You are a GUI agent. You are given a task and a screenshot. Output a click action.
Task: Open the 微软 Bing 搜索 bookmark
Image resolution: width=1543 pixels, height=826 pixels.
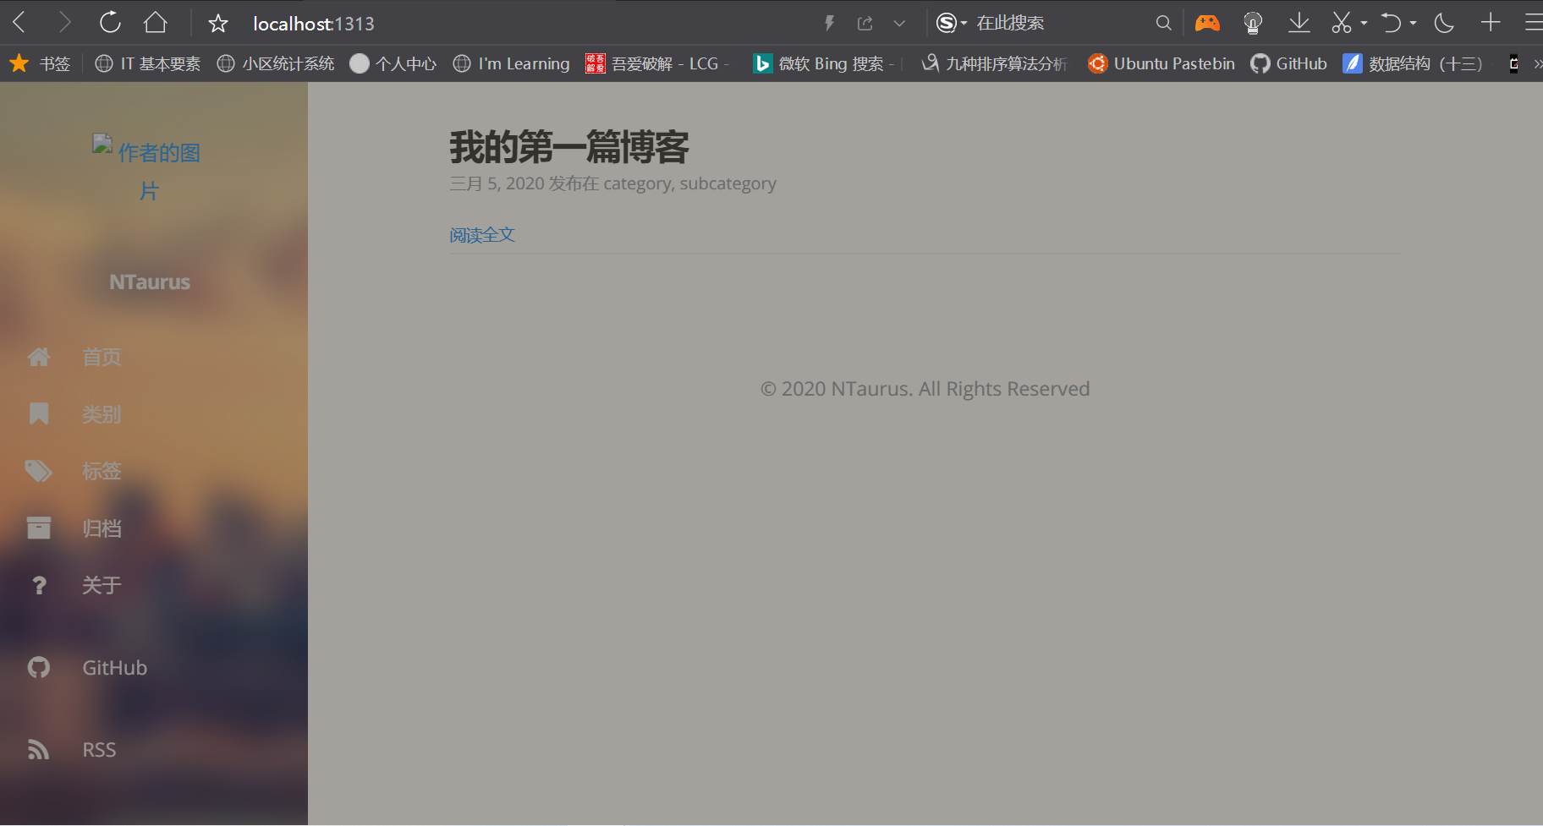[x=825, y=63]
